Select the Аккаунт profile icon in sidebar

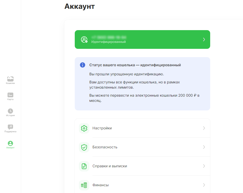10,143
